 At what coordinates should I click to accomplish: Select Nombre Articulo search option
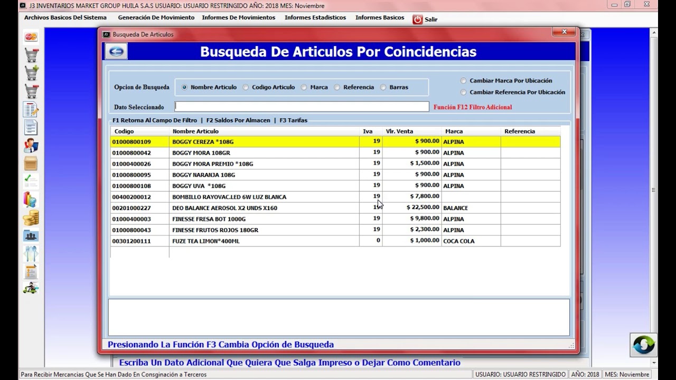209,87
